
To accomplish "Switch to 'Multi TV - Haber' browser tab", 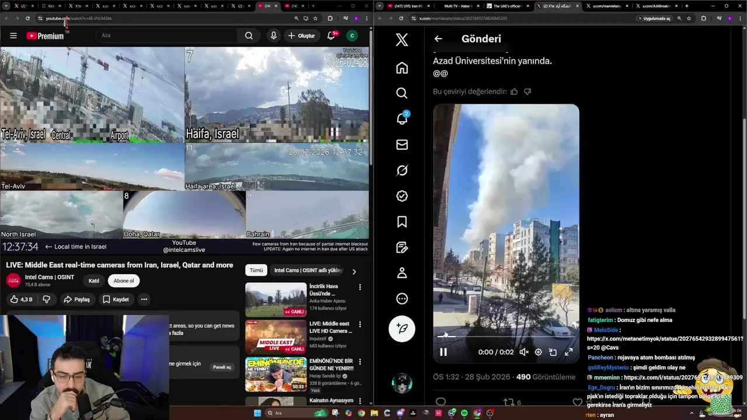I will coord(457,6).
